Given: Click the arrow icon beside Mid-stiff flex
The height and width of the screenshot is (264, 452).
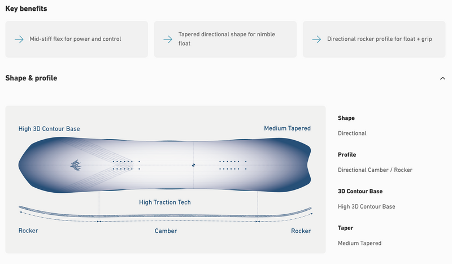Looking at the screenshot, I should coord(19,39).
